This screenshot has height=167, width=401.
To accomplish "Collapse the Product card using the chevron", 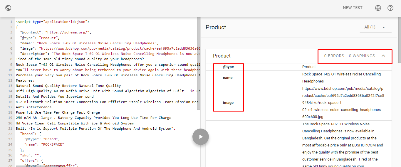I will [x=383, y=56].
